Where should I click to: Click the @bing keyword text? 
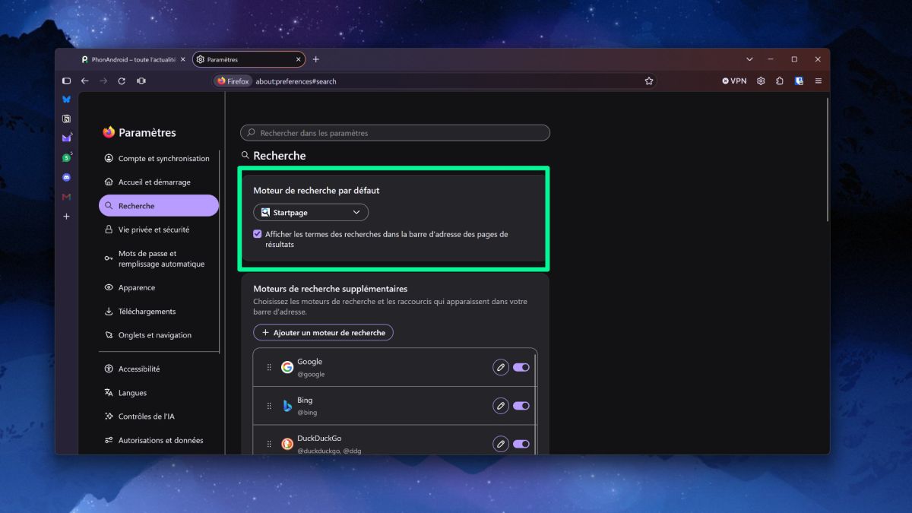coord(307,413)
